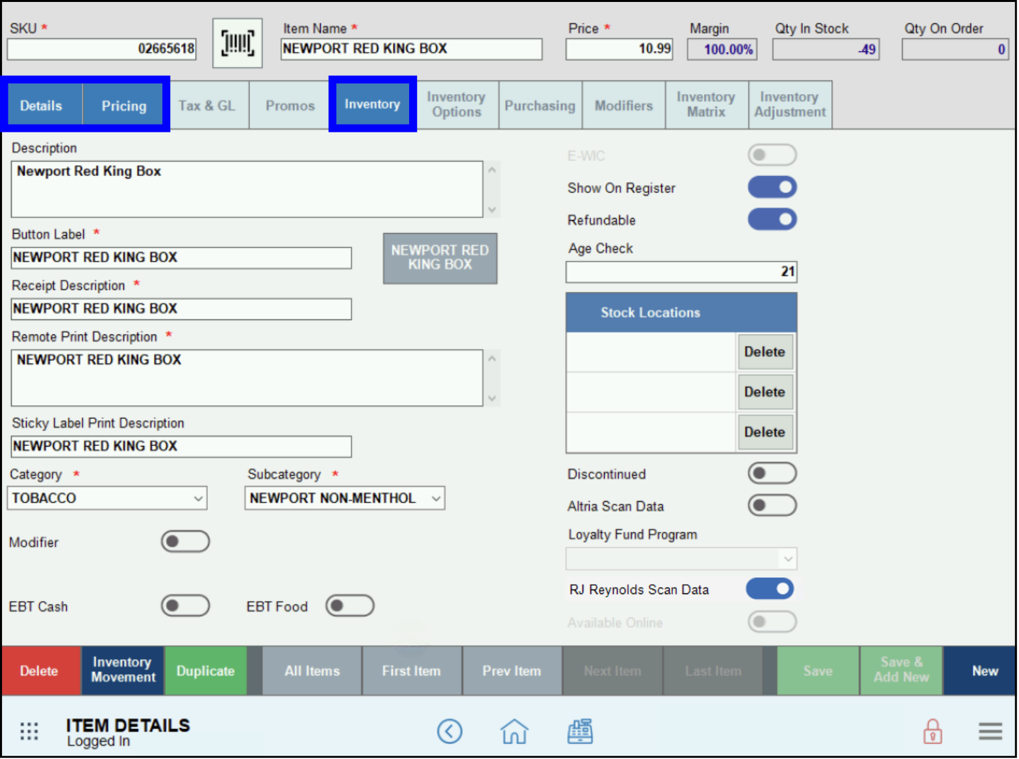Image resolution: width=1019 pixels, height=759 pixels.
Task: Disable RJ Reynolds Scan Data toggle
Action: click(x=770, y=589)
